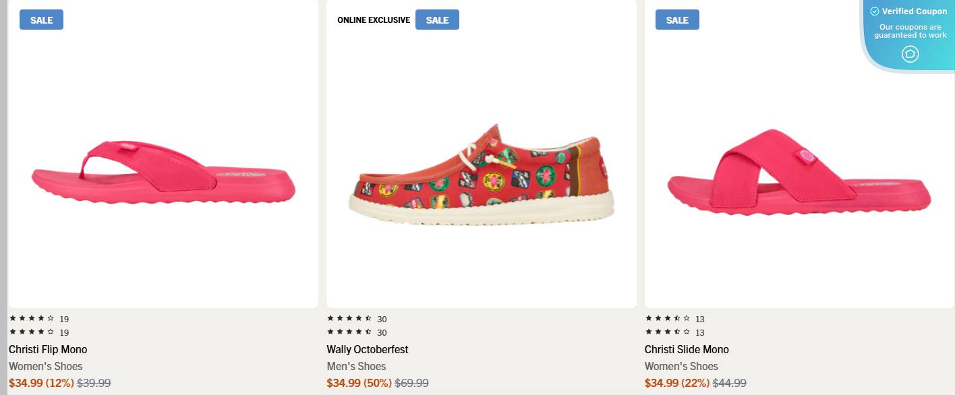The height and width of the screenshot is (395, 955).
Task: Click the checkmark icon next to Verified Coupon
Action: point(875,11)
